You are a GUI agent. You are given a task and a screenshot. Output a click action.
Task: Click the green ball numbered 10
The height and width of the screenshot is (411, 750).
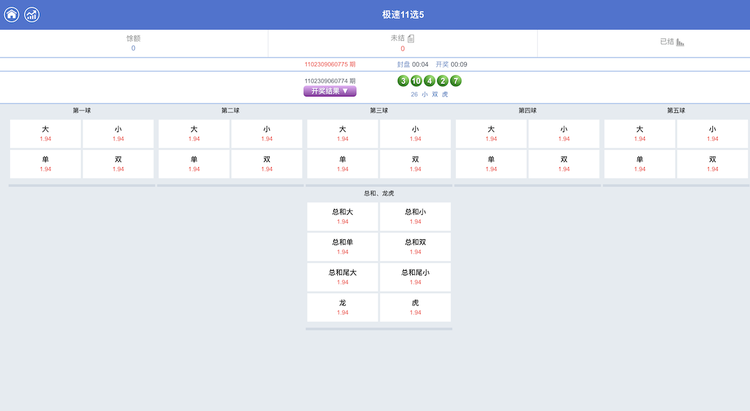click(416, 81)
